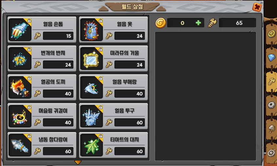Select the 얼음 손톱 ice claw item icon
The height and width of the screenshot is (166, 277).
point(20,30)
